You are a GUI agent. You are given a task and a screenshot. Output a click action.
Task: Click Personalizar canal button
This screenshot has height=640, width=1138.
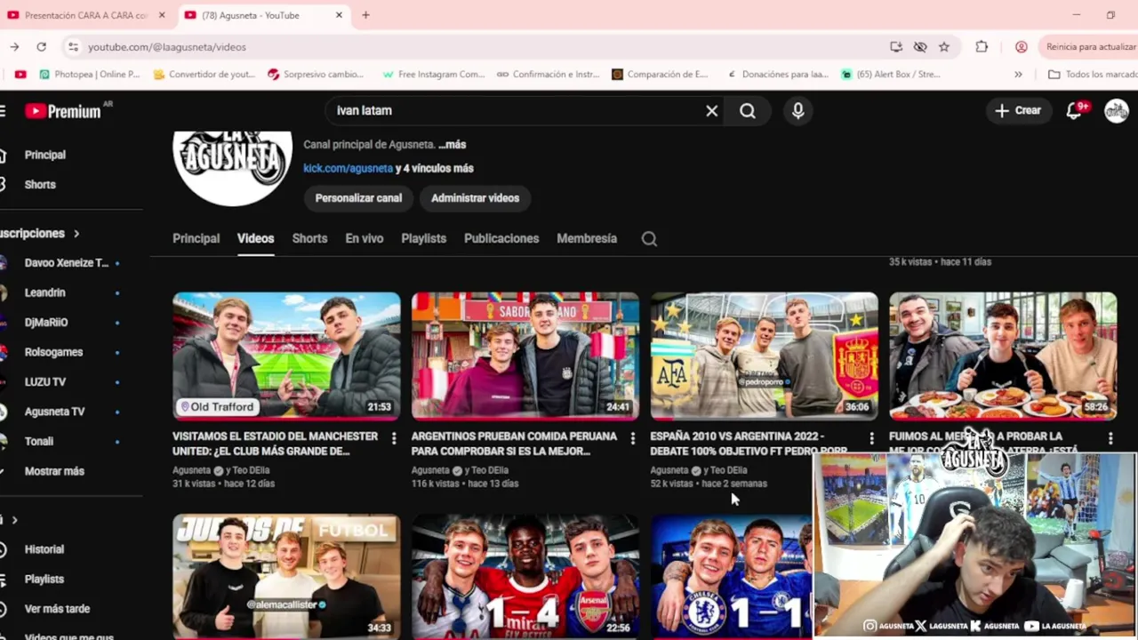coord(358,198)
